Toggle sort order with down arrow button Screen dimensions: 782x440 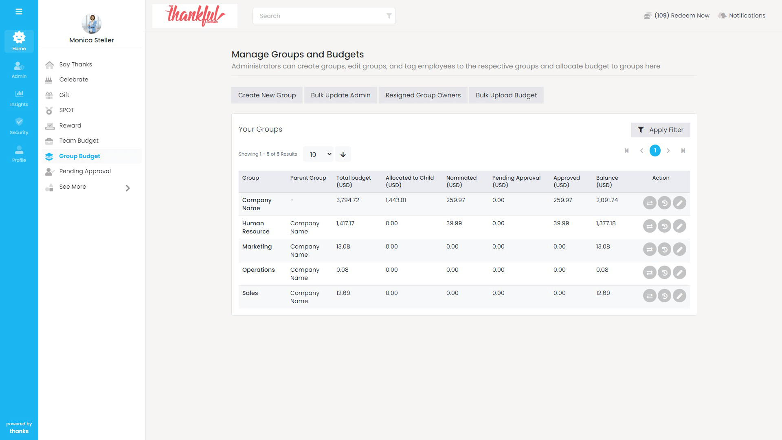[x=343, y=154]
